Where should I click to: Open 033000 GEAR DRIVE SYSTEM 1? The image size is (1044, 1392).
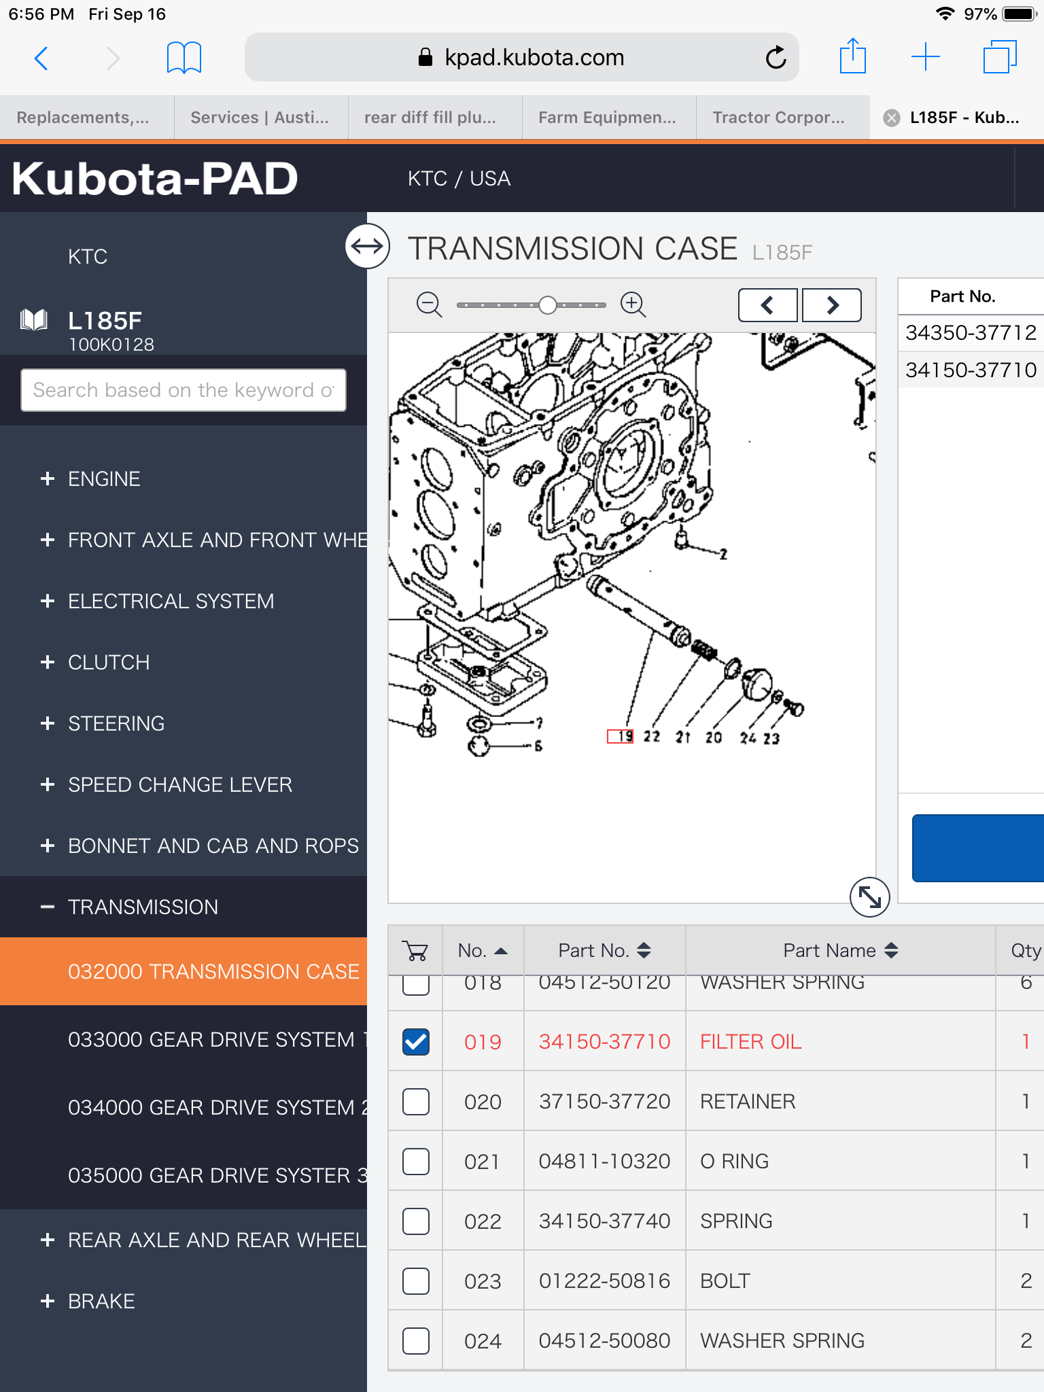coord(184,1039)
